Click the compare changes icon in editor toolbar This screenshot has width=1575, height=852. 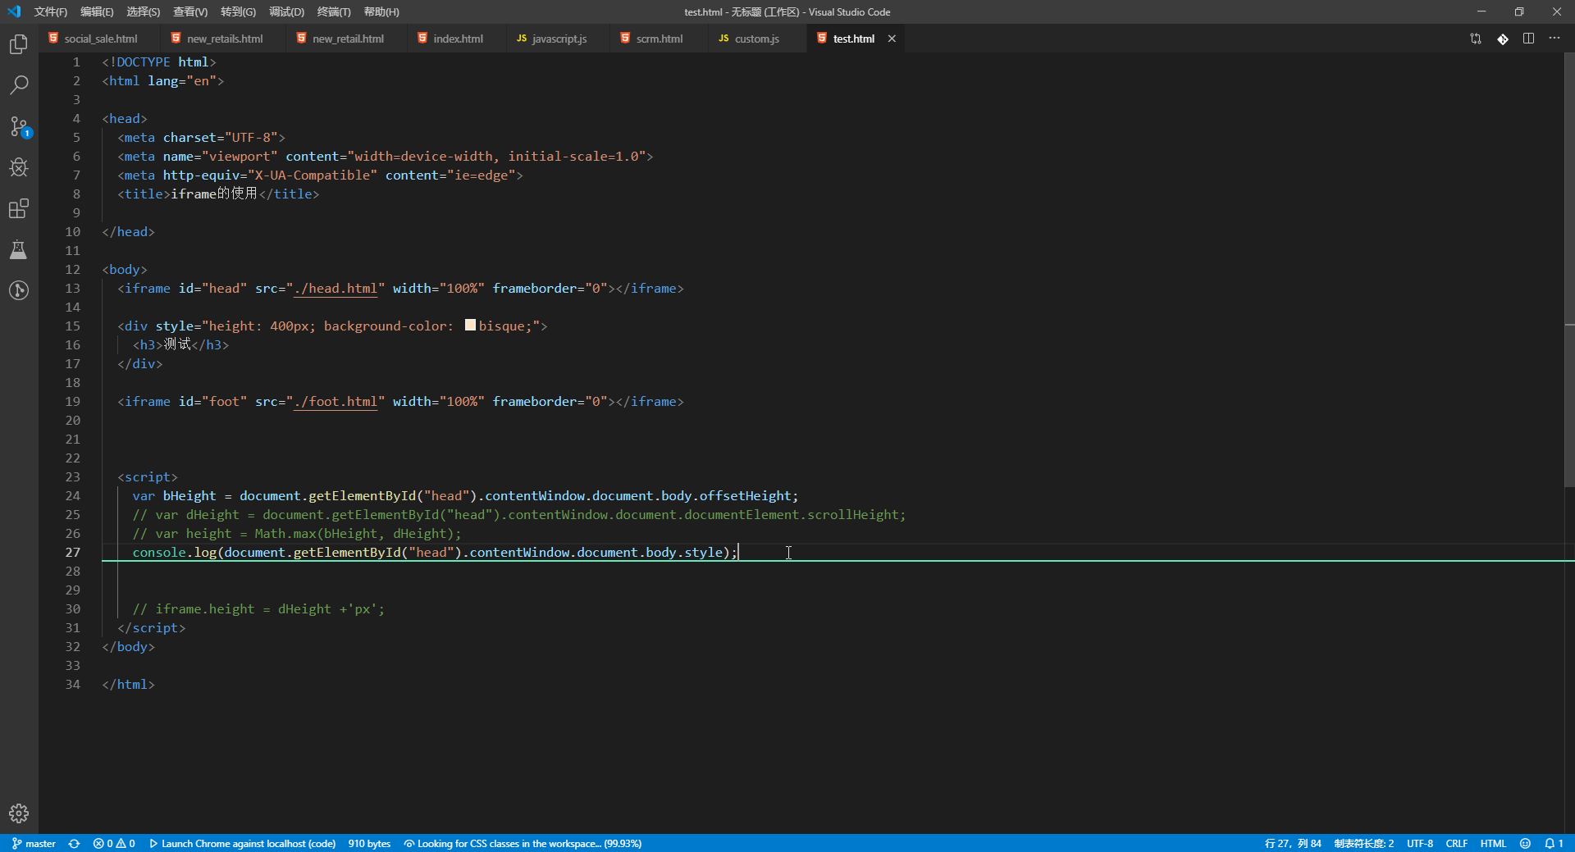pyautogui.click(x=1476, y=39)
